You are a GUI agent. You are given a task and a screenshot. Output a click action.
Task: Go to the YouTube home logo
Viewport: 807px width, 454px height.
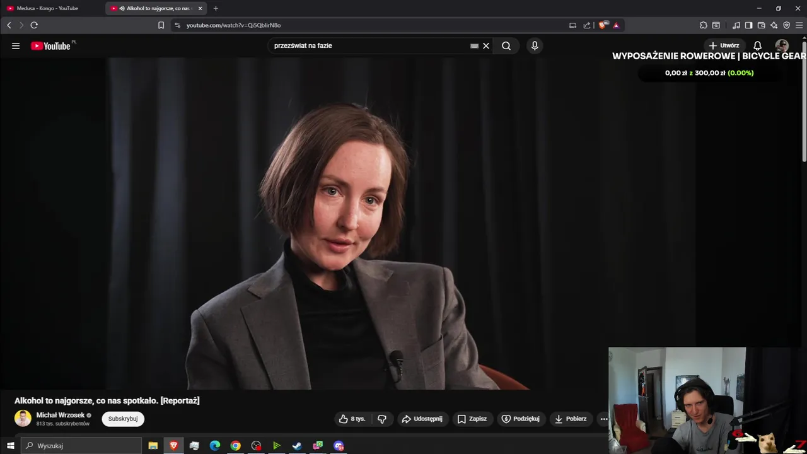click(x=50, y=45)
